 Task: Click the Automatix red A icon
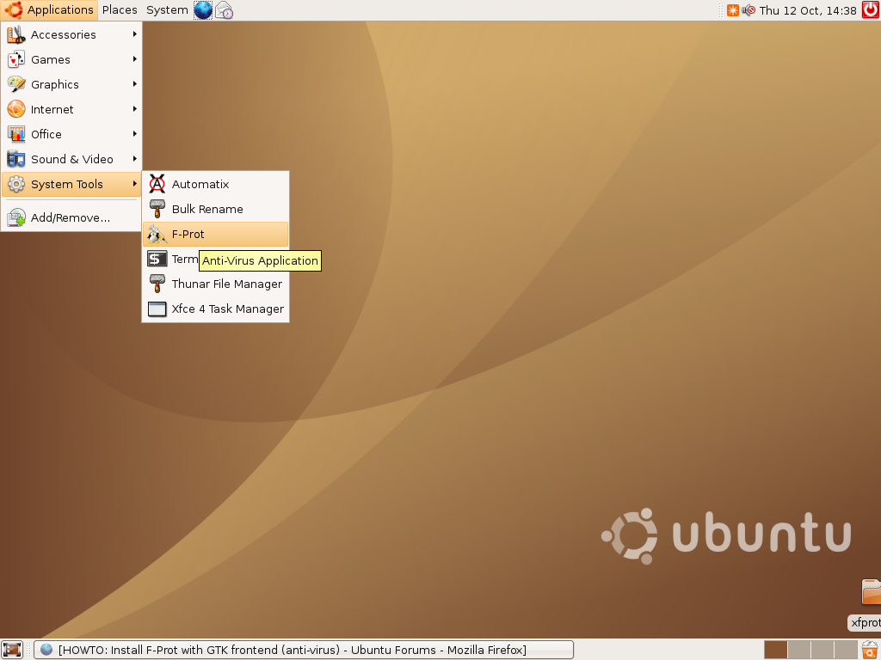(157, 184)
